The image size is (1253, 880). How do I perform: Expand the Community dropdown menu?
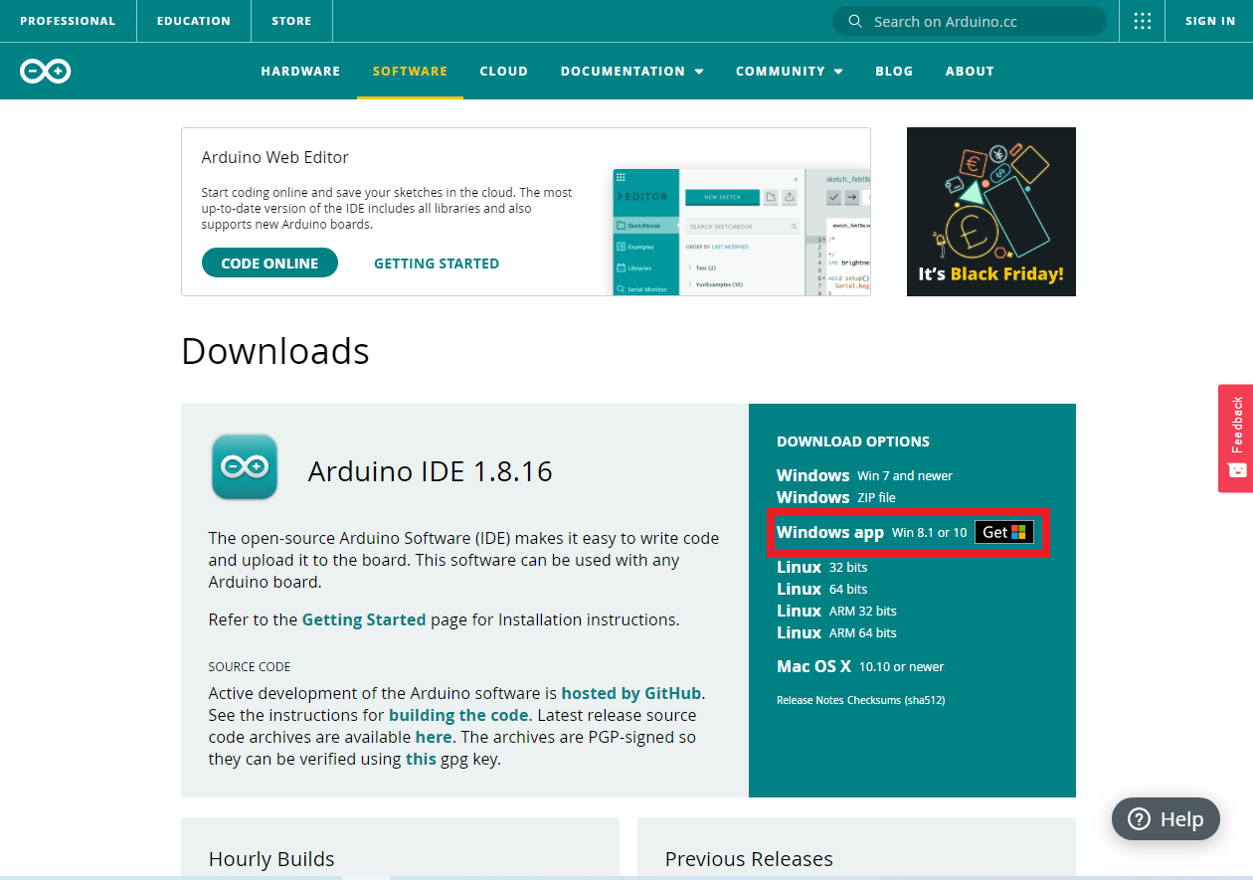[790, 71]
